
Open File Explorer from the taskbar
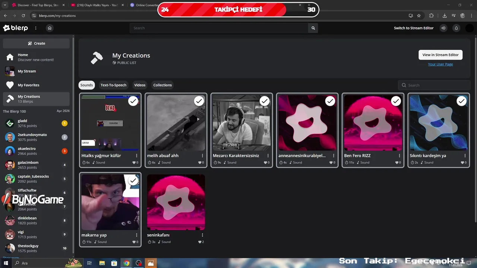(102, 263)
